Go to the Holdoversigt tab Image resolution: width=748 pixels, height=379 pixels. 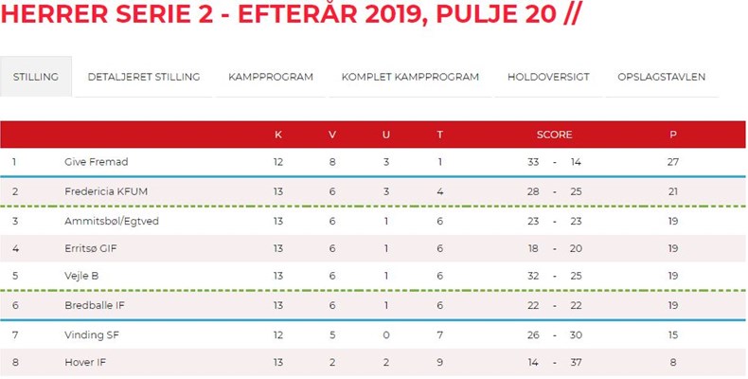548,77
